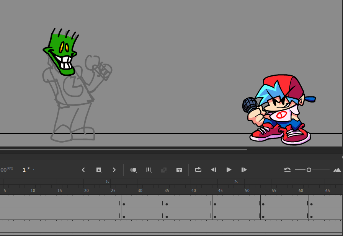Step back one frame

coord(214,170)
